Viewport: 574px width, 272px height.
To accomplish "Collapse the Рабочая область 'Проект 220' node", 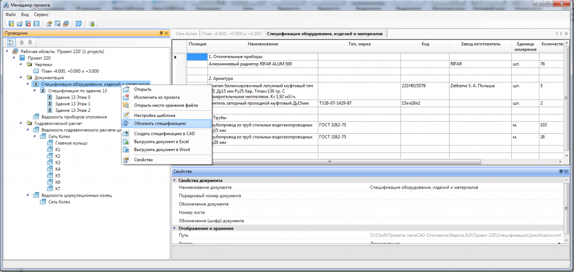I will pos(8,51).
